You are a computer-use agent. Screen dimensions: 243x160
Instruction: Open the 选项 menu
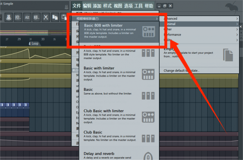pyautogui.click(x=128, y=6)
